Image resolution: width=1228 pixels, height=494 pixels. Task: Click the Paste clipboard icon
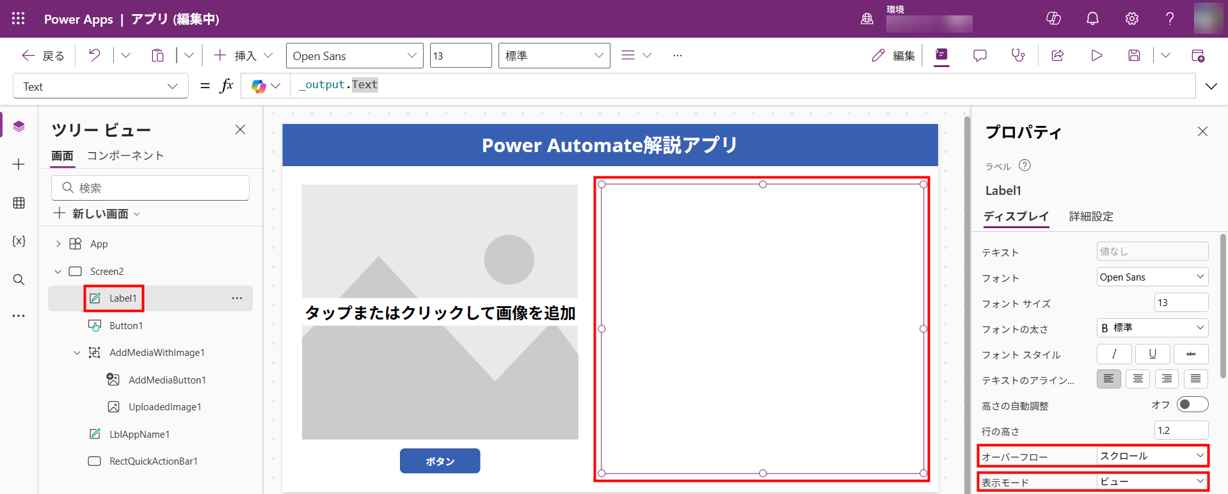(x=157, y=56)
